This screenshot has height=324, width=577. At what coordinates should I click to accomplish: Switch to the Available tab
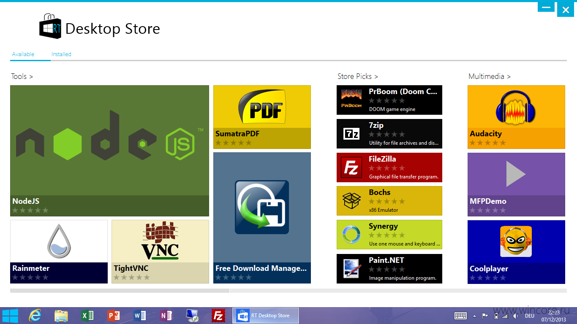coord(23,54)
